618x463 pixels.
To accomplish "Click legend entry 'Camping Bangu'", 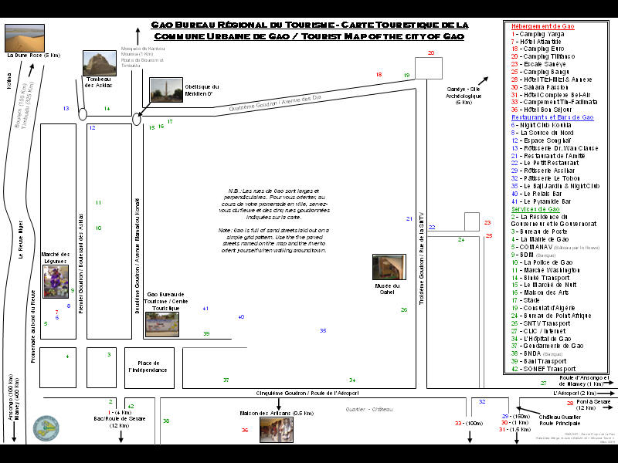I will [x=540, y=72].
